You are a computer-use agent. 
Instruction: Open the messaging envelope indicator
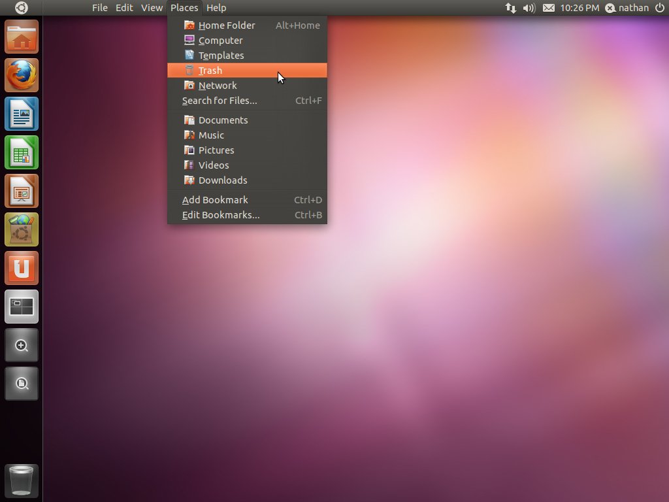click(x=548, y=8)
